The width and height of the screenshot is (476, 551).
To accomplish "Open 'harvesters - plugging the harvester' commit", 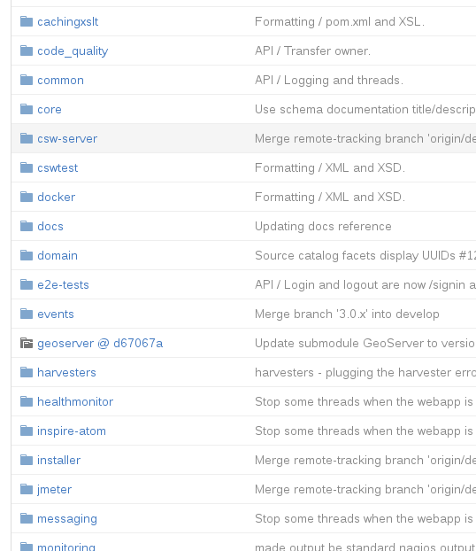I will pos(365,372).
